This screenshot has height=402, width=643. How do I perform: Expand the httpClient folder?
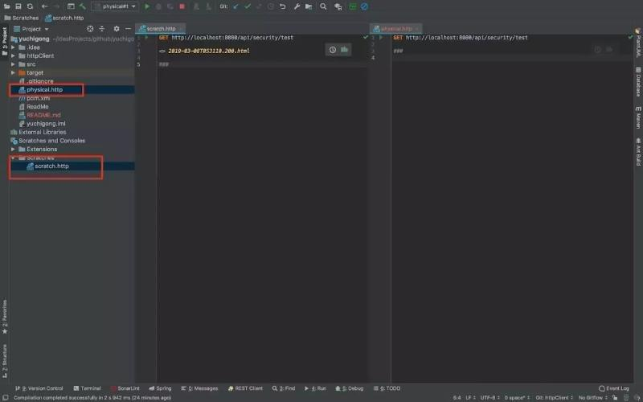tap(13, 55)
